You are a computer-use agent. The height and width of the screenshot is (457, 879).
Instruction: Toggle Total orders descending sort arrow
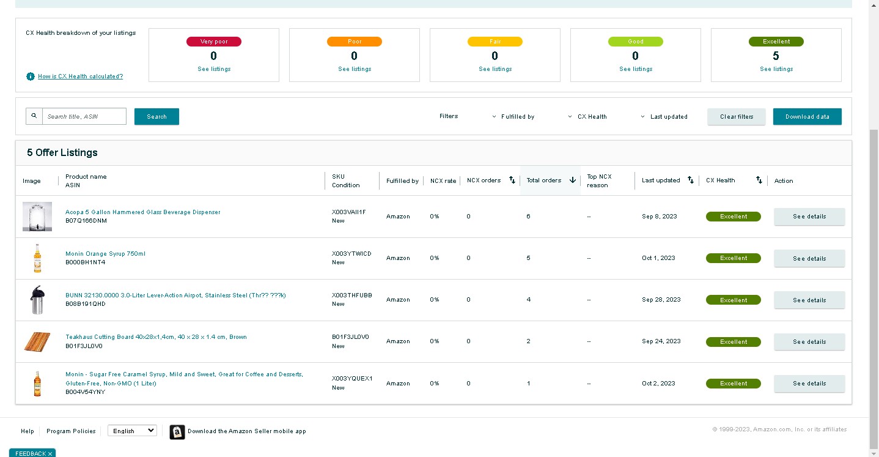click(x=573, y=180)
